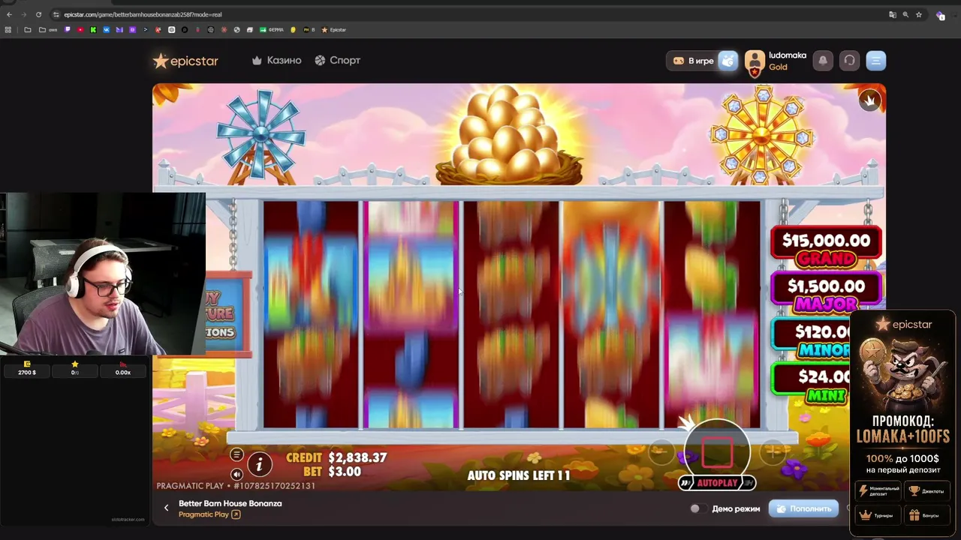Click the Моментальный депозит tile
The width and height of the screenshot is (961, 540).
pyautogui.click(x=878, y=491)
